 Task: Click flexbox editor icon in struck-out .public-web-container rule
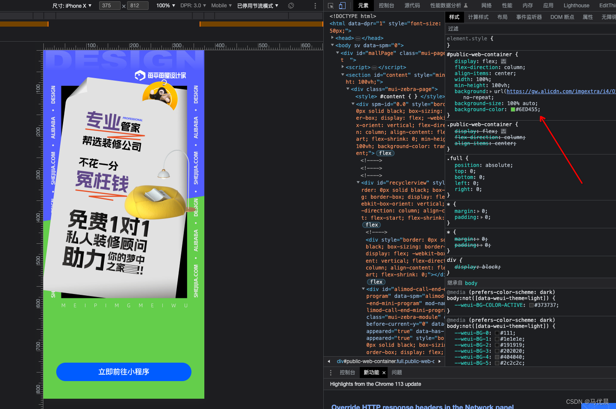504,131
